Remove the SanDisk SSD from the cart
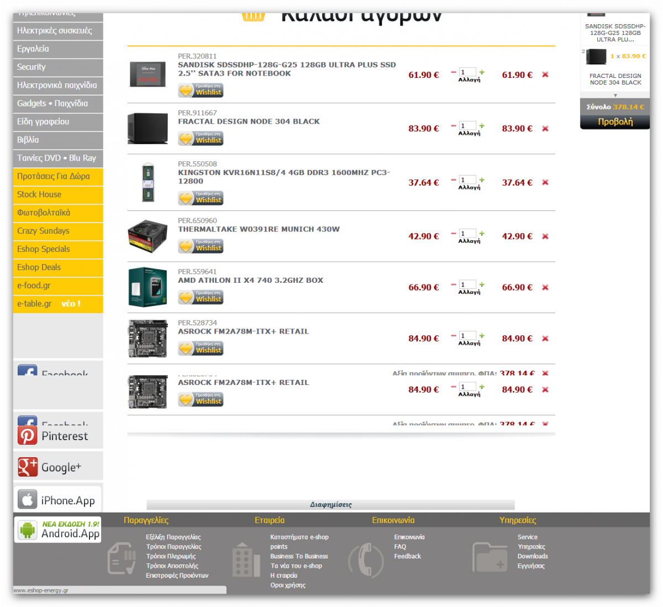Screen dimensions: 663x607 pyautogui.click(x=545, y=75)
